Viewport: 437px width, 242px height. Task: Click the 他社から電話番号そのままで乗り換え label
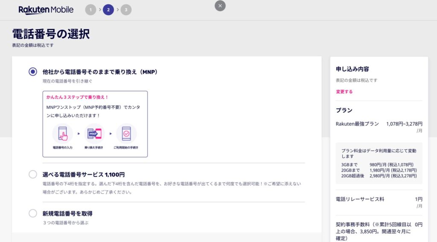100,72
